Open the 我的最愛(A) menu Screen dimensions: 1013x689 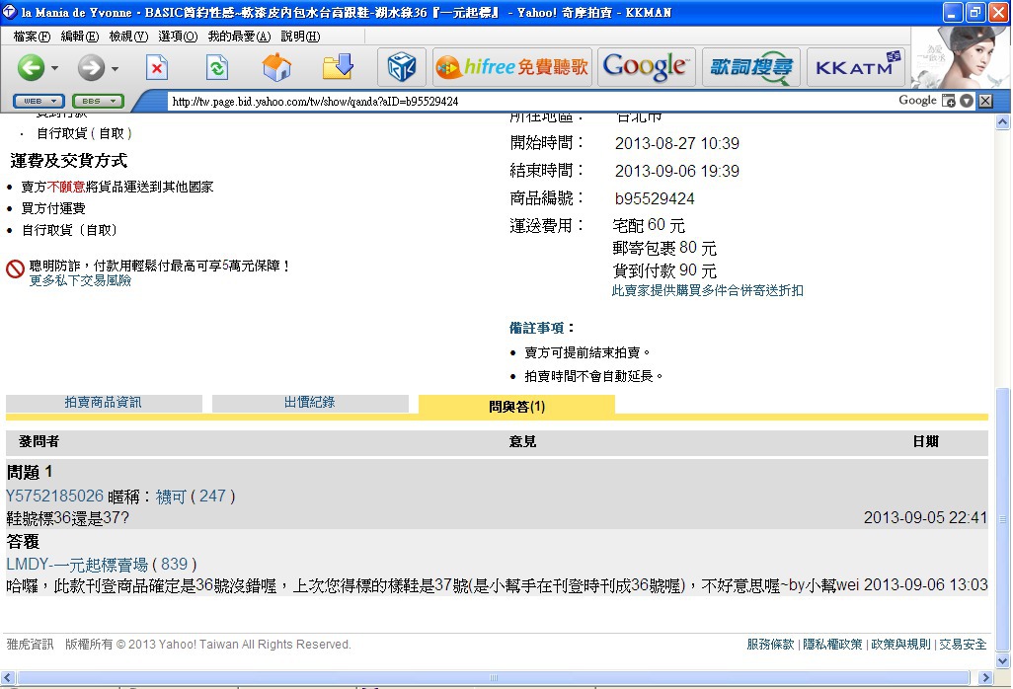tap(239, 37)
